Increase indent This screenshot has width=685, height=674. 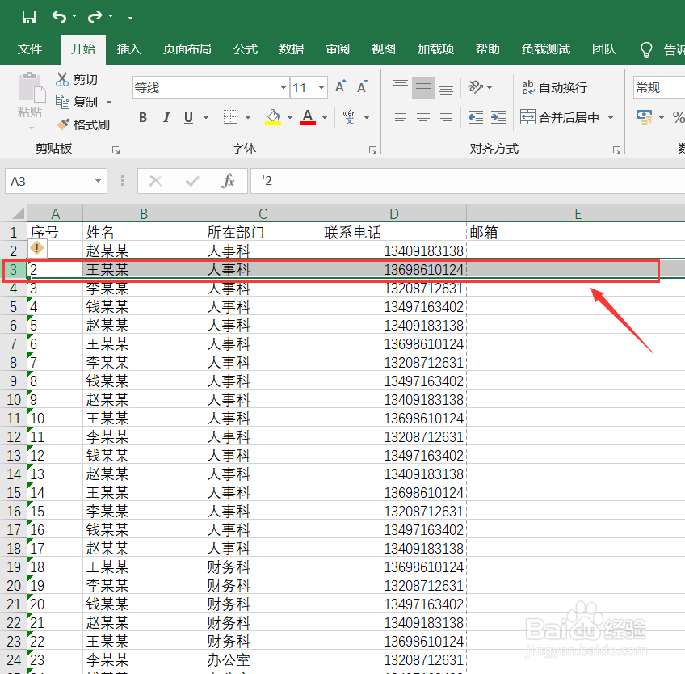pyautogui.click(x=498, y=117)
